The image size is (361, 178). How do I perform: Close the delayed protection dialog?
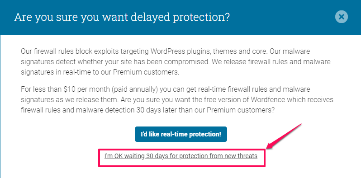click(x=342, y=17)
